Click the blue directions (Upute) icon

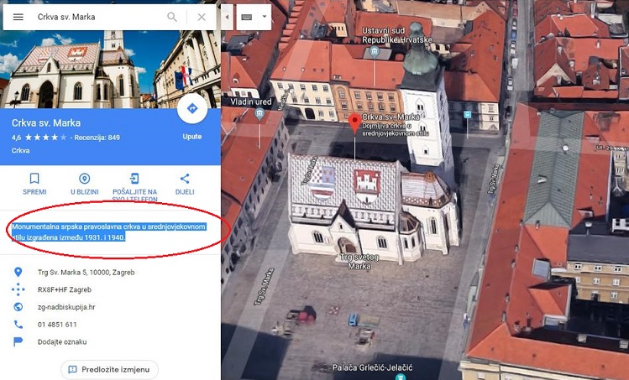(192, 108)
